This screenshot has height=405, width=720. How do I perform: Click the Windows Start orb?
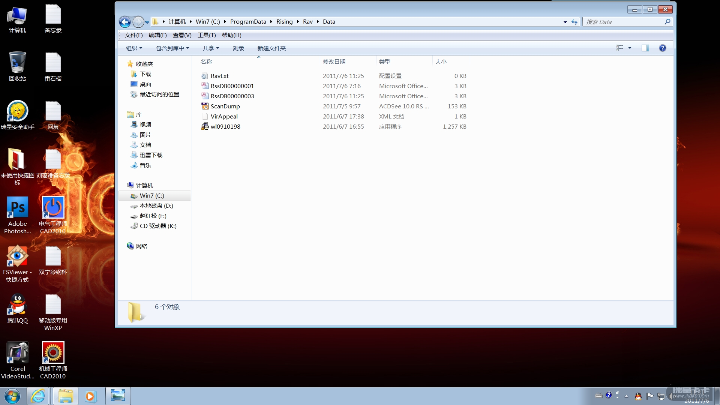12,396
